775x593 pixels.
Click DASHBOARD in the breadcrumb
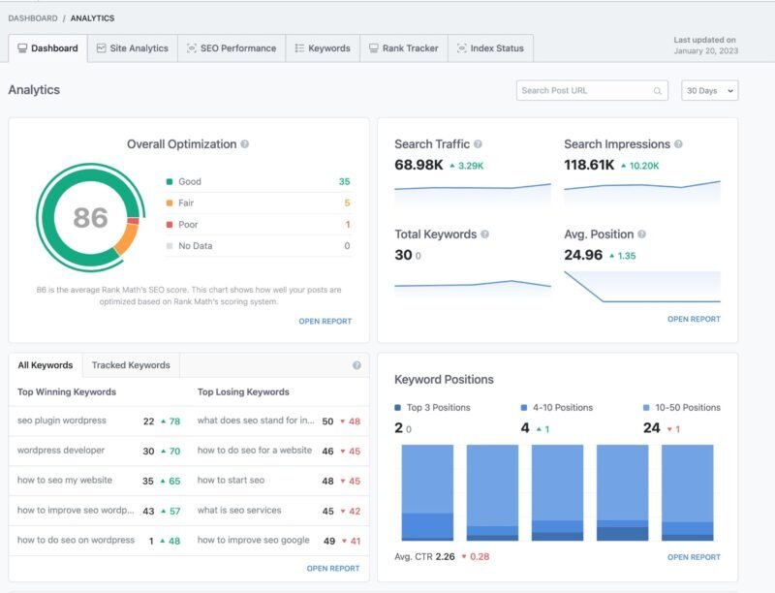pyautogui.click(x=33, y=18)
